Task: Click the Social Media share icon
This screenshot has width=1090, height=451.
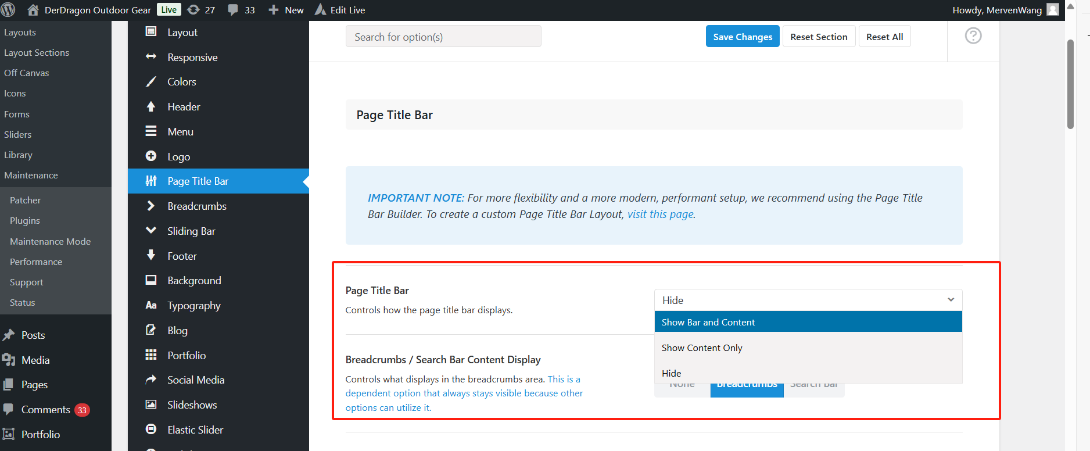Action: (151, 380)
